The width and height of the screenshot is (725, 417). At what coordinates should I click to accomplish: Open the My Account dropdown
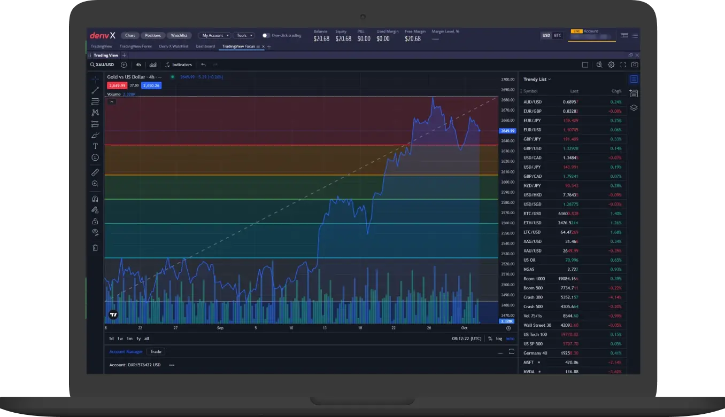click(214, 35)
